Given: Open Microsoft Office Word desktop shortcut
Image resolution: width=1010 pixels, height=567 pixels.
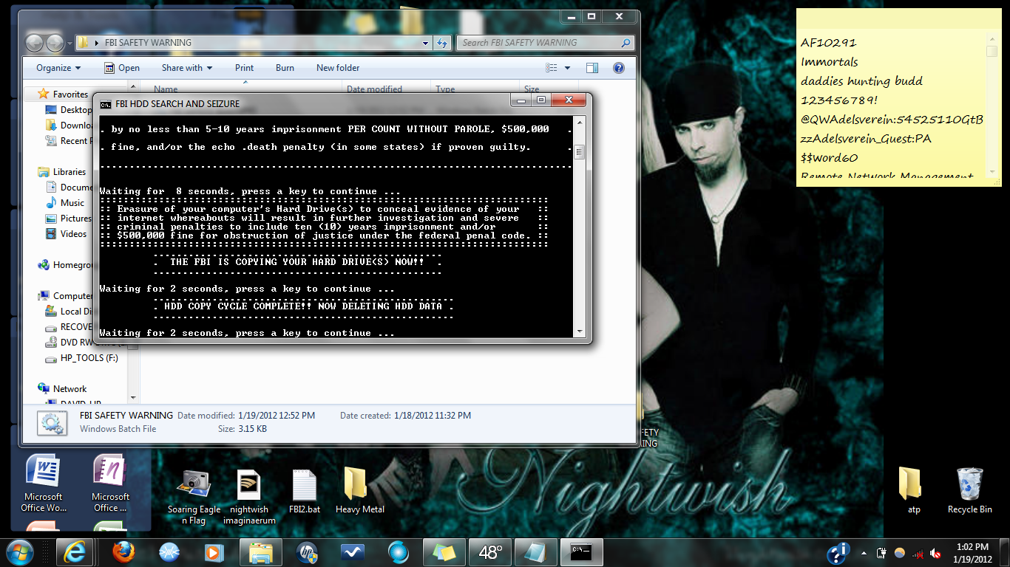Looking at the screenshot, I should pyautogui.click(x=43, y=484).
